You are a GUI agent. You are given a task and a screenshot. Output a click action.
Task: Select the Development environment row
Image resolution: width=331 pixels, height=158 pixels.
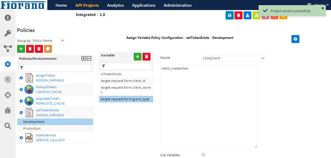click(55, 122)
